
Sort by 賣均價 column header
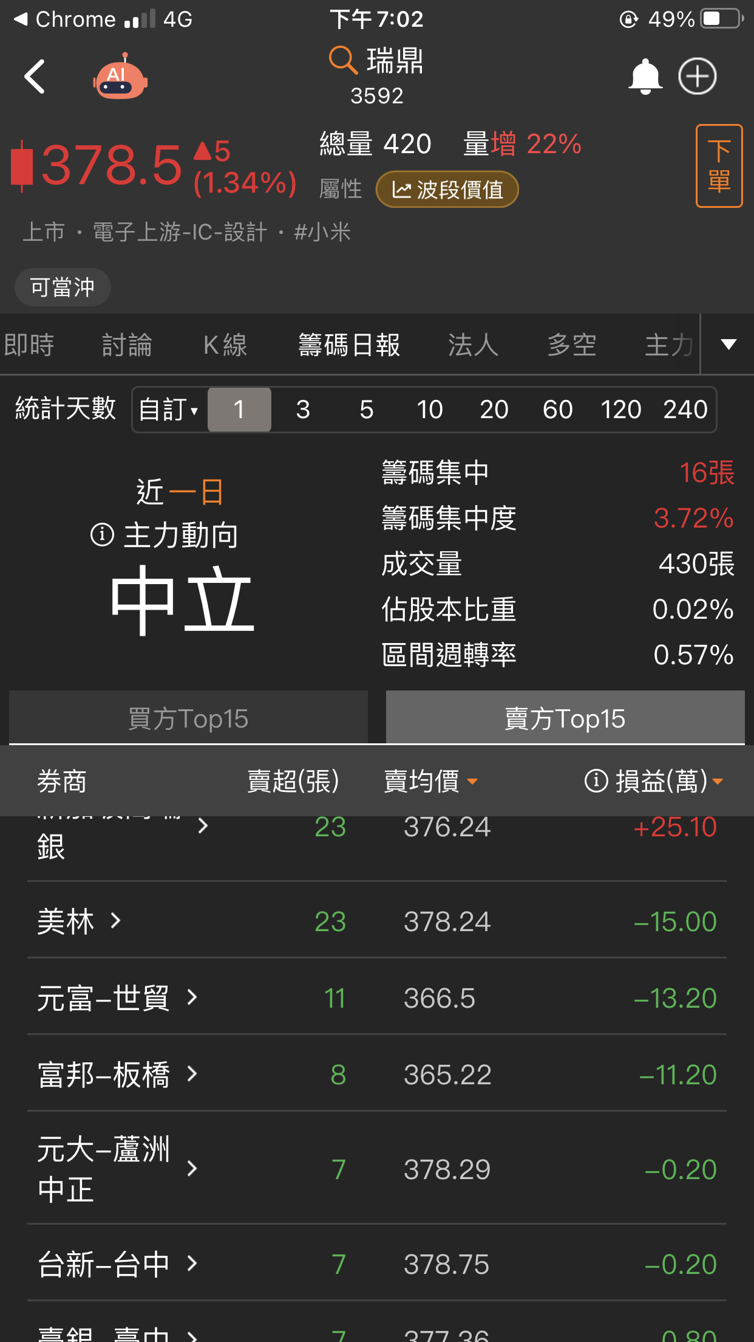coord(430,781)
